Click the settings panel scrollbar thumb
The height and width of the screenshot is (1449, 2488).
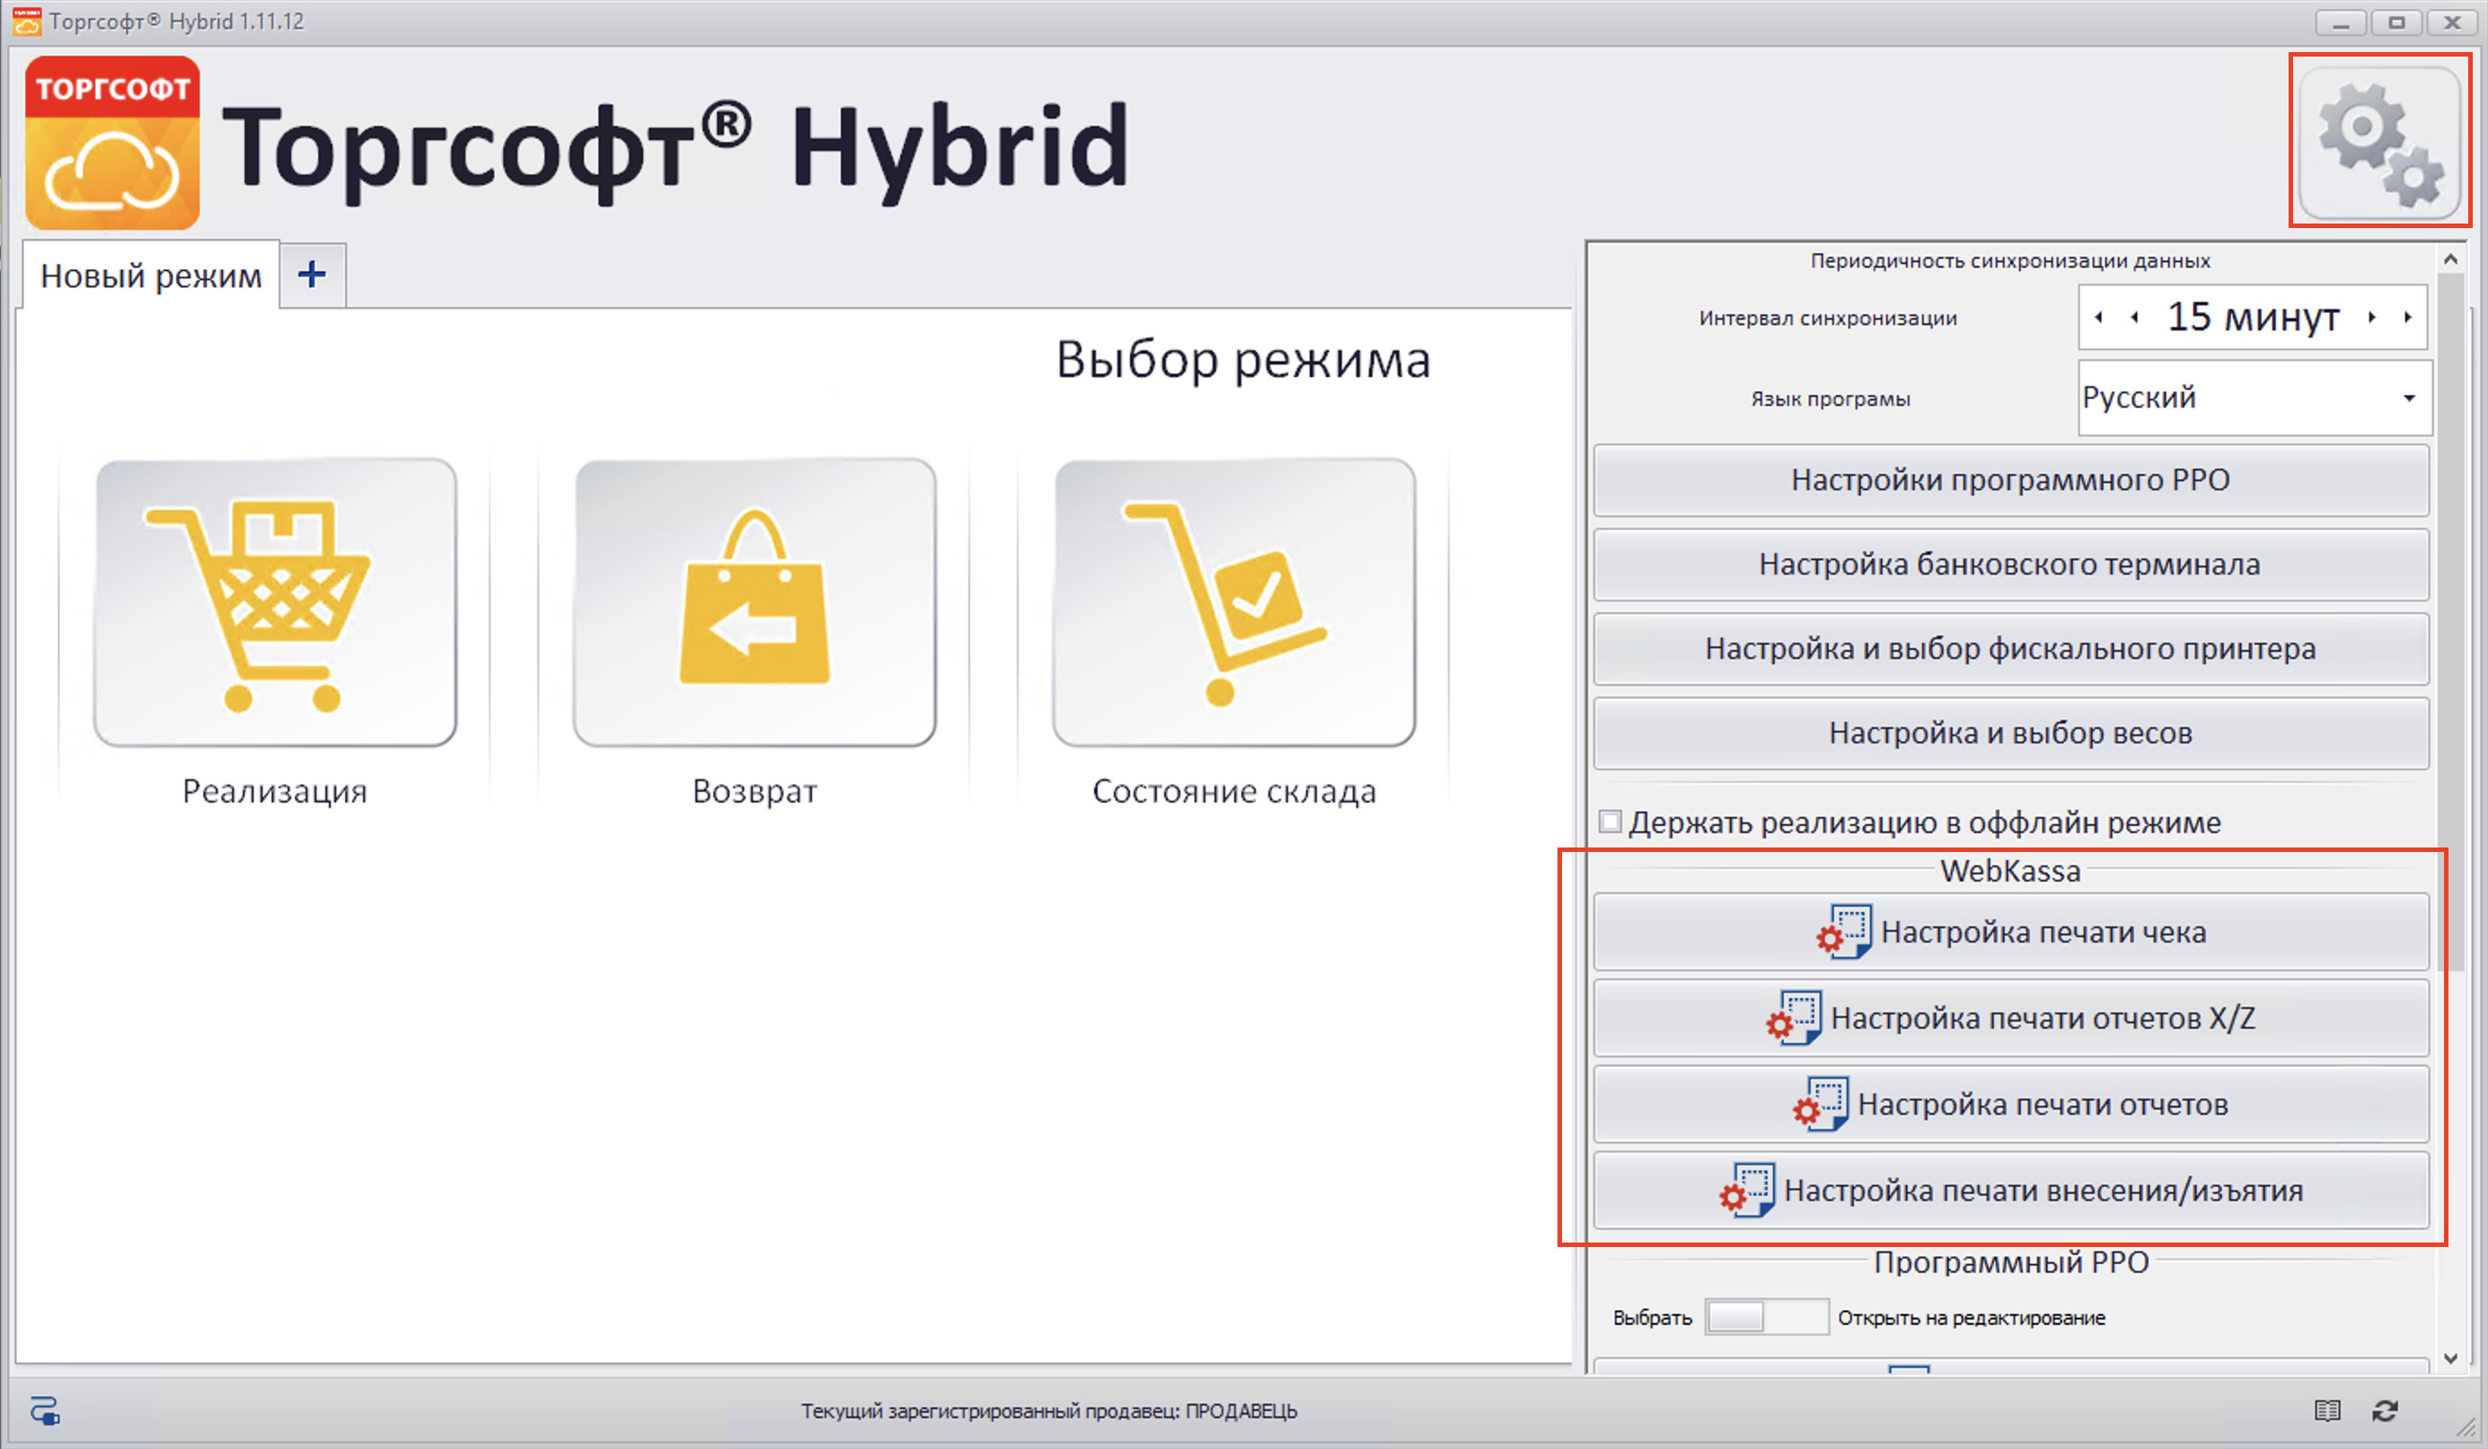click(x=2450, y=622)
